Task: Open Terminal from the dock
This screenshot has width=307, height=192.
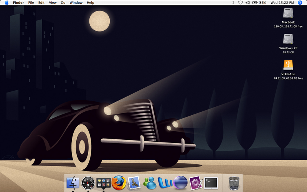Action: coord(211,182)
